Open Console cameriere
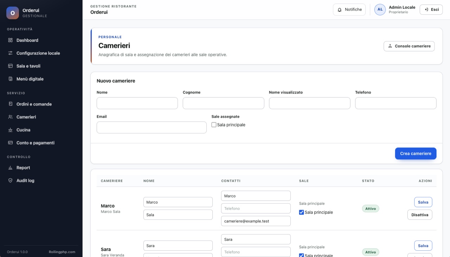 (x=409, y=46)
